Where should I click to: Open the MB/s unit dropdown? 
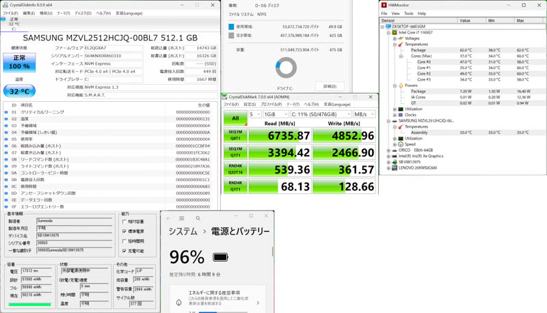point(364,115)
